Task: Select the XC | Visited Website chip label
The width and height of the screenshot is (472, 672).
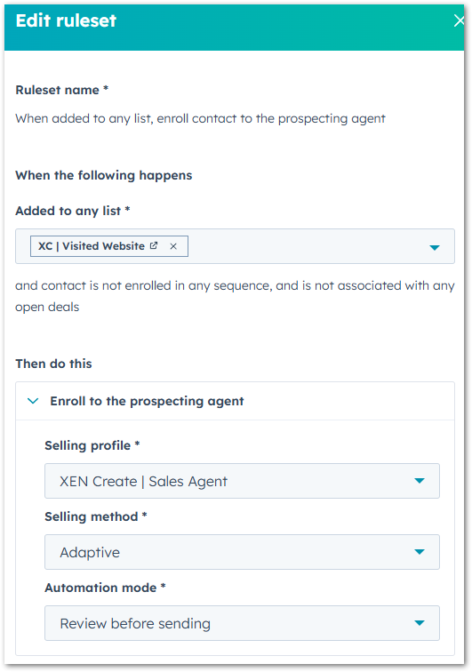Action: pos(92,246)
